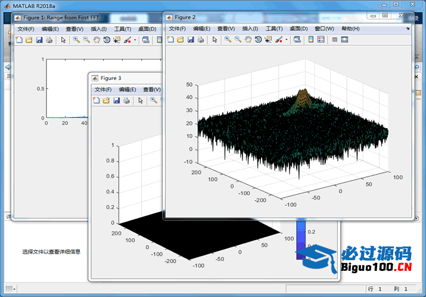Viewport: 426px width, 297px height.
Task: Click Save icon in Figure 2 toolbar
Action: pyautogui.click(x=191, y=40)
